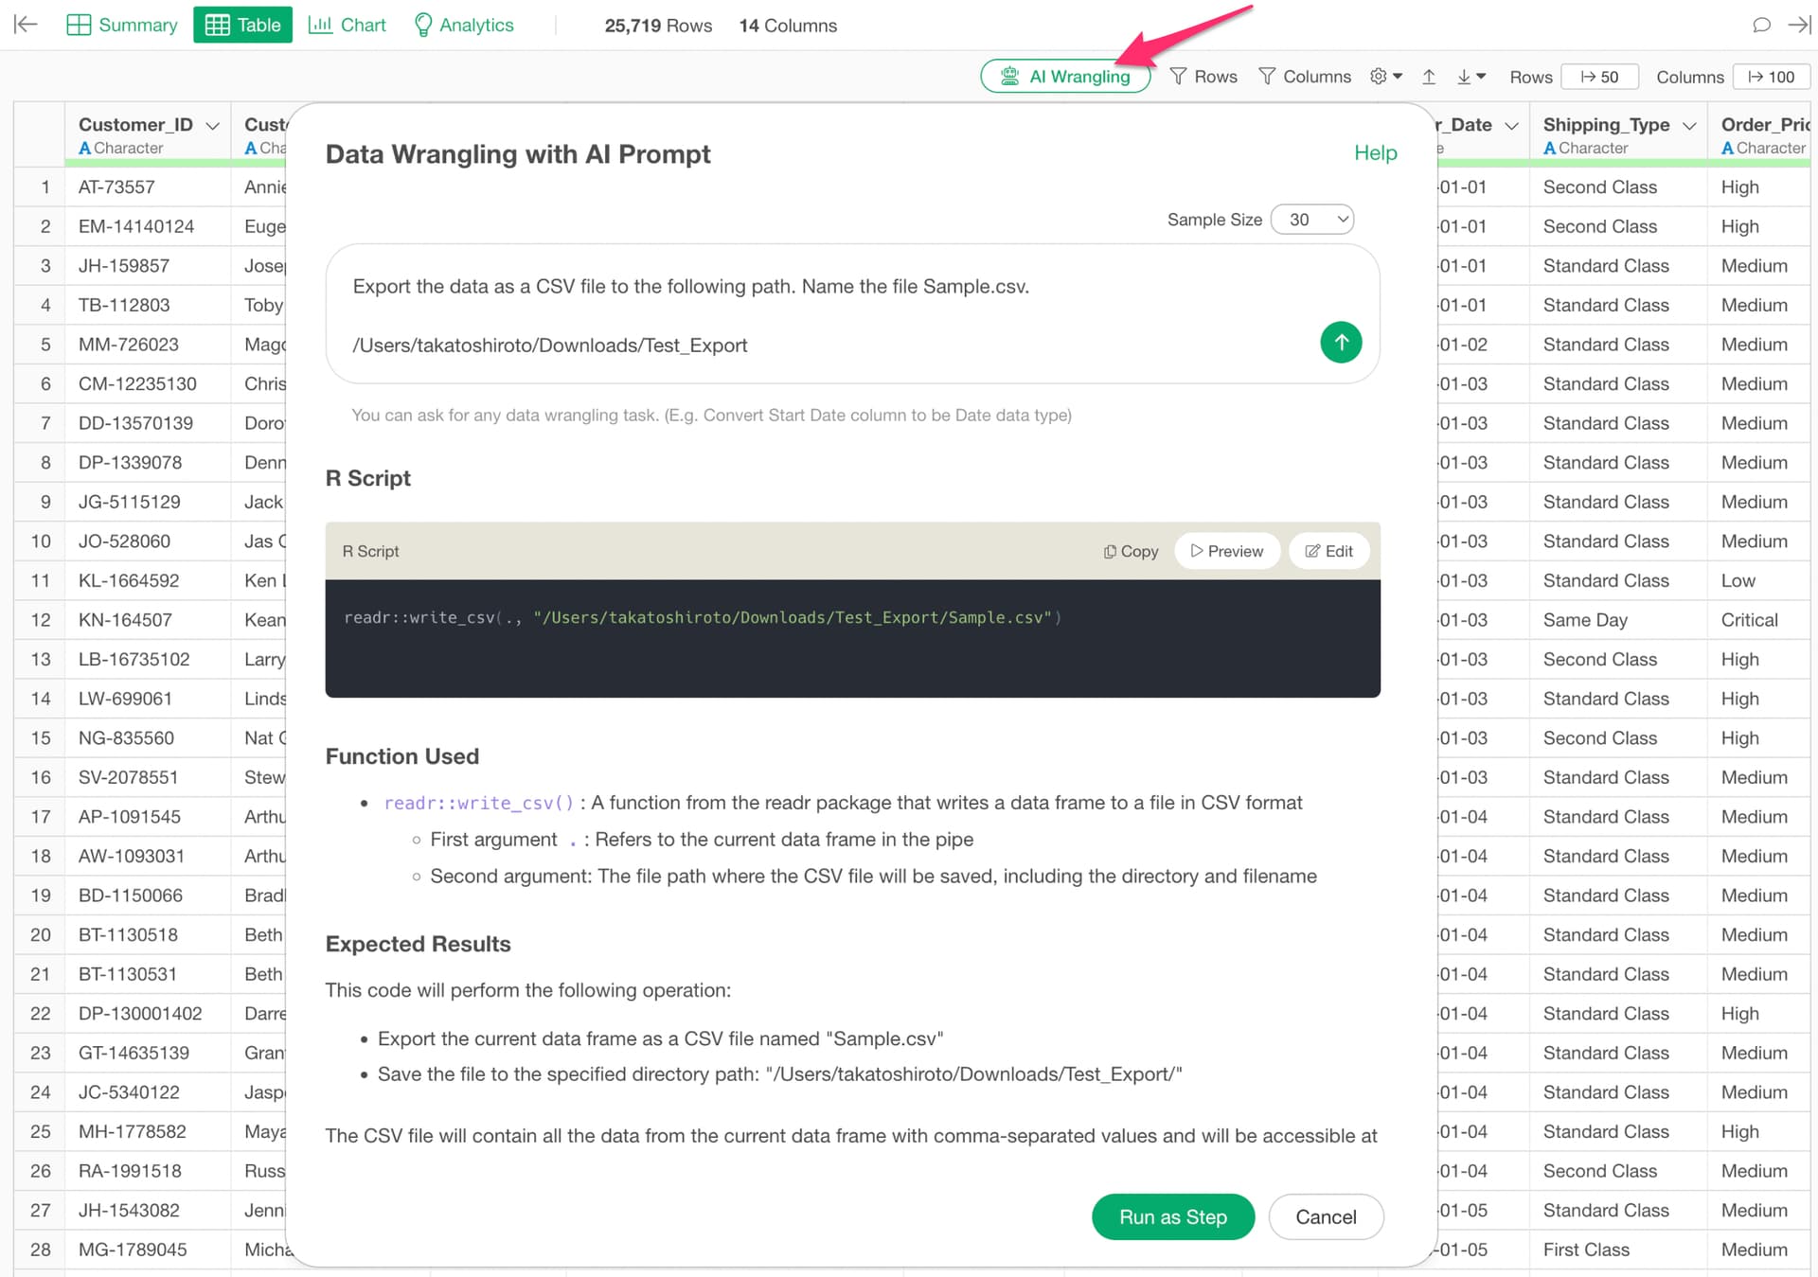
Task: Open the gear settings menu
Action: pos(1385,77)
